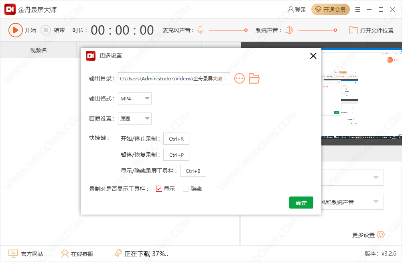This screenshot has height=262, width=402.
Task: Click the stop recording square icon
Action: [x=46, y=30]
